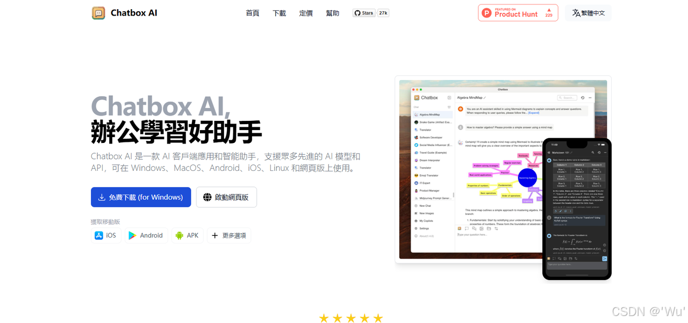Screen dimensions: 688x323
Task: Open Settings in preview sidebar
Action: tap(433, 228)
